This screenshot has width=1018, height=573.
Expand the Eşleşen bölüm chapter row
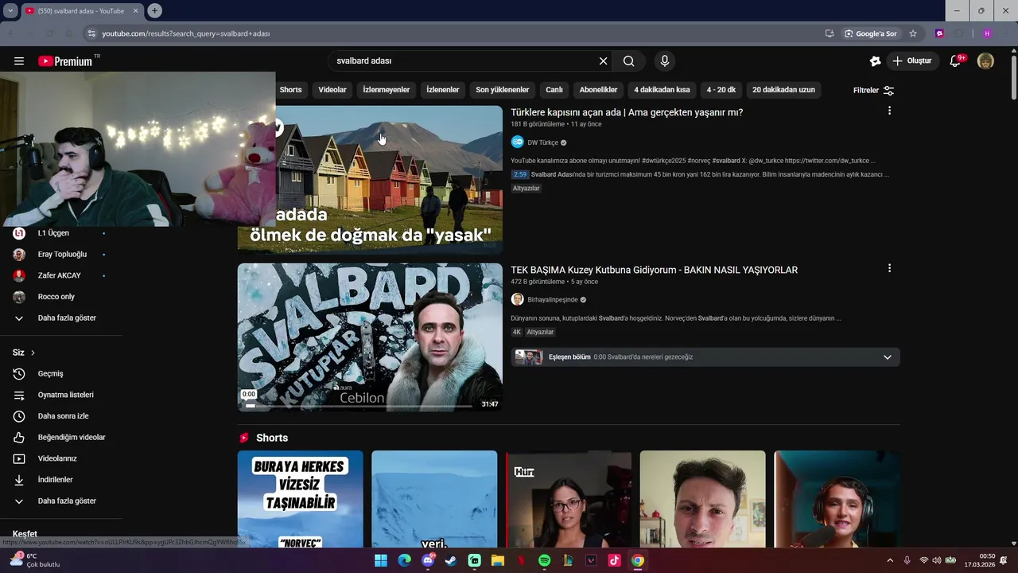point(705,357)
